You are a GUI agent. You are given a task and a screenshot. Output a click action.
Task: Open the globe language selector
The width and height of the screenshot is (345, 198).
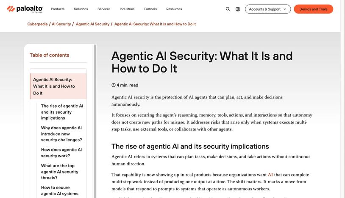click(238, 9)
